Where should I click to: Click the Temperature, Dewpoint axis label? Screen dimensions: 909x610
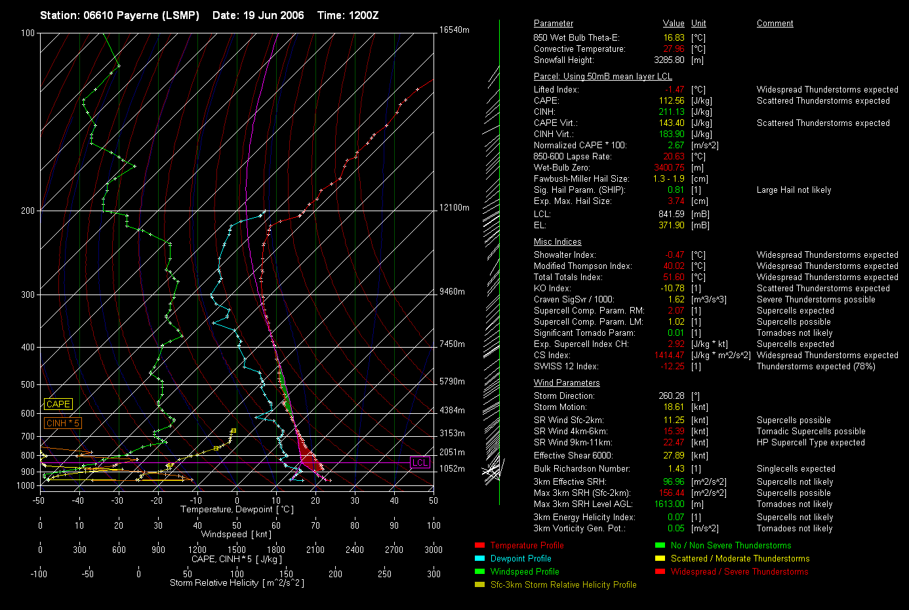click(237, 510)
